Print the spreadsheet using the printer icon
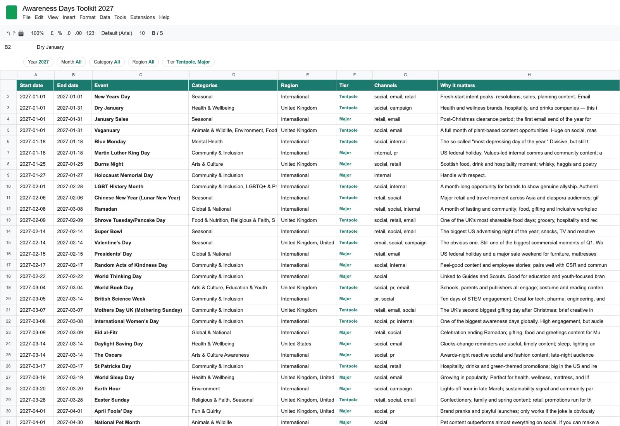Image resolution: width=620 pixels, height=426 pixels. [21, 33]
